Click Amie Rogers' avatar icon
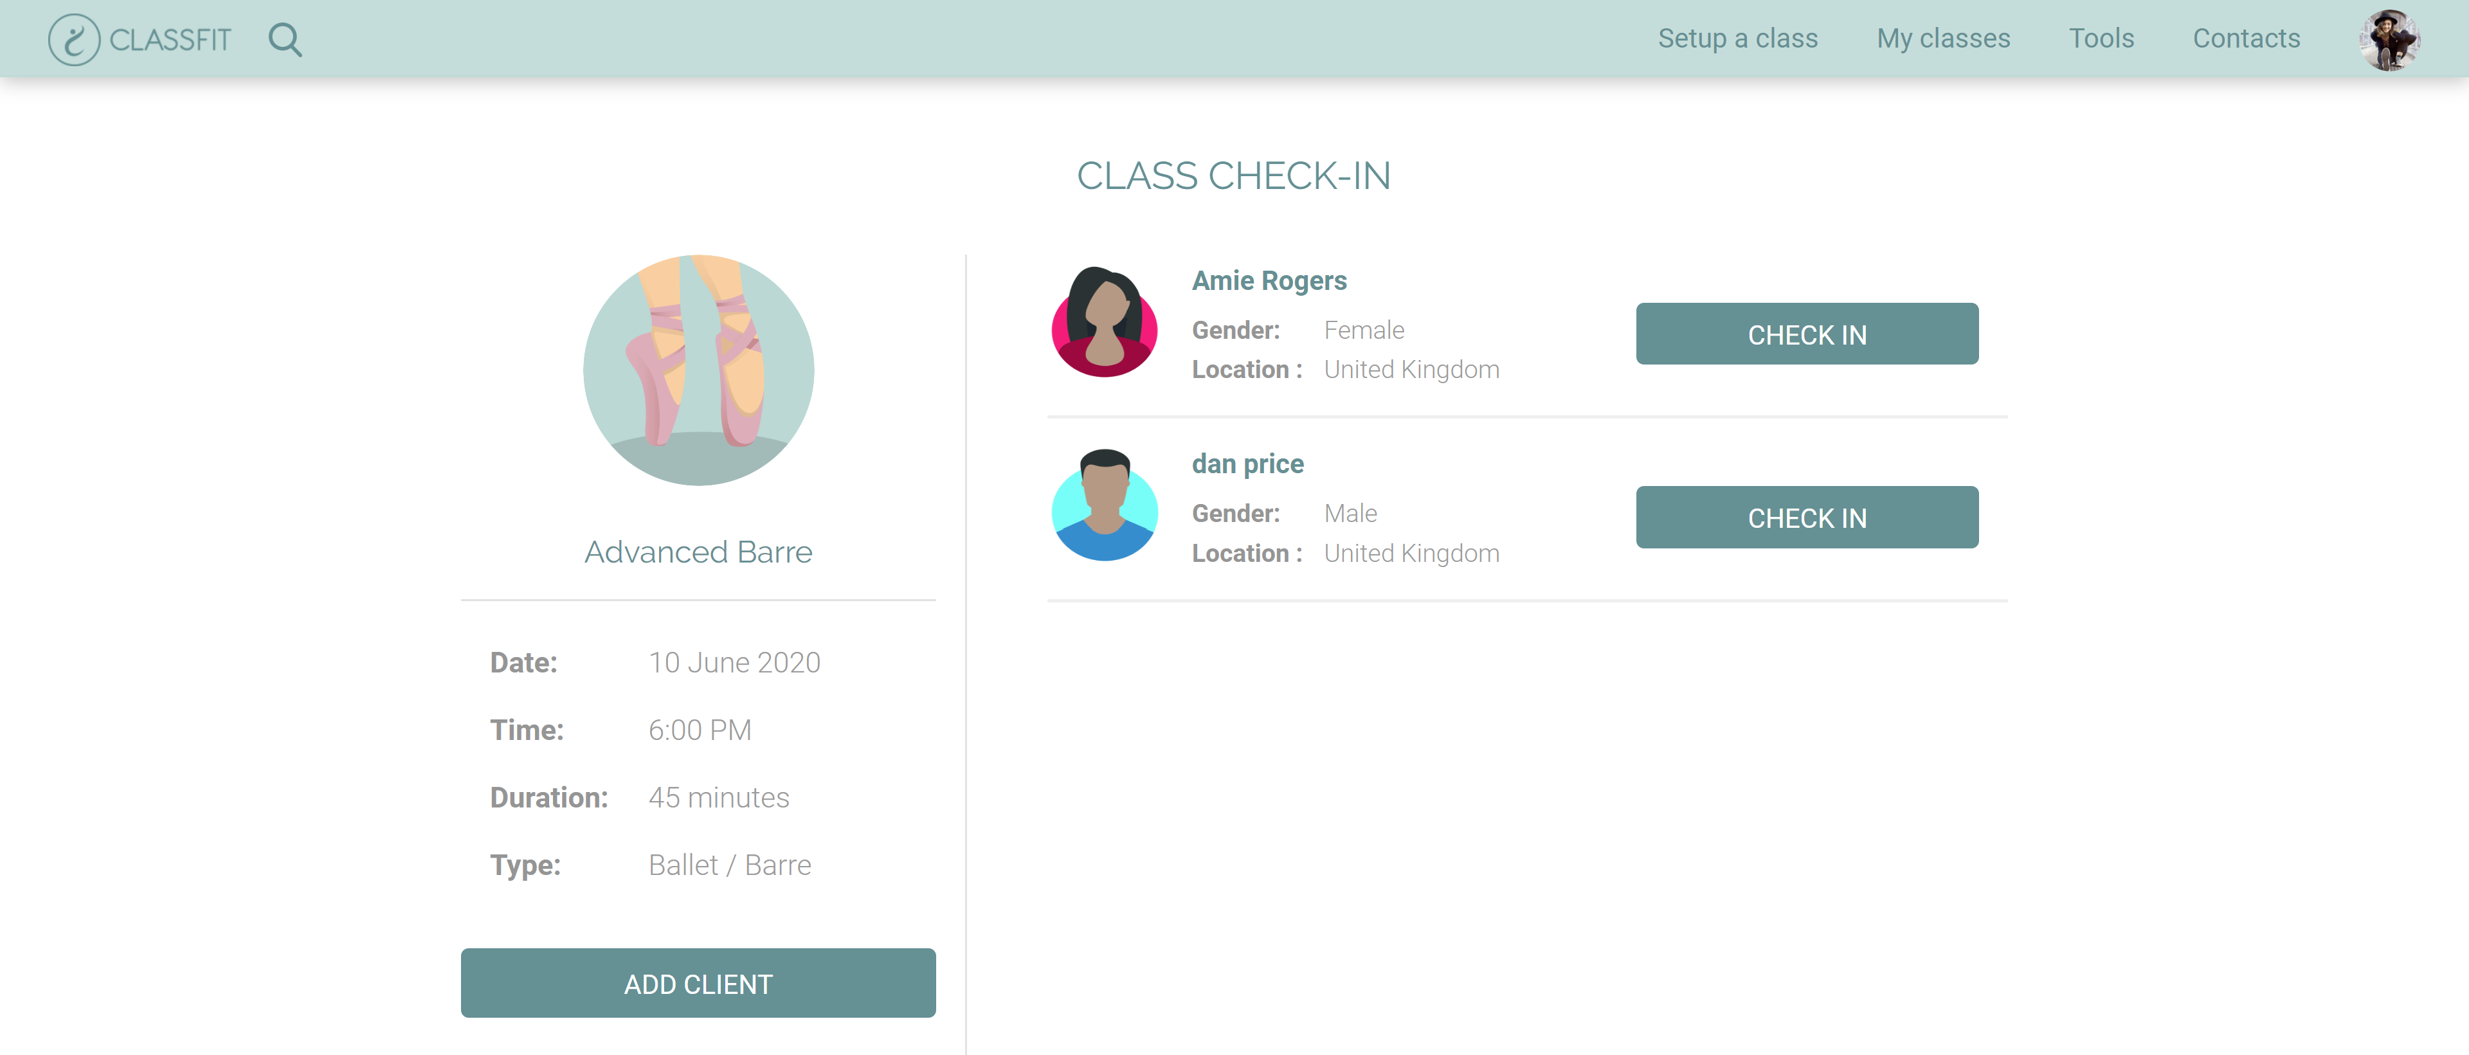 tap(1104, 322)
